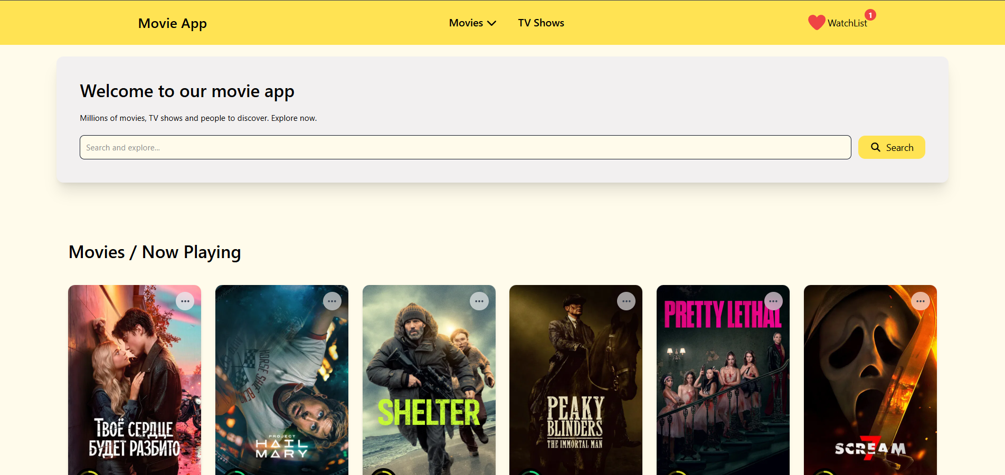Image resolution: width=1005 pixels, height=475 pixels.
Task: Open the ellipsis menu on the Hail Mary poster
Action: click(x=333, y=301)
